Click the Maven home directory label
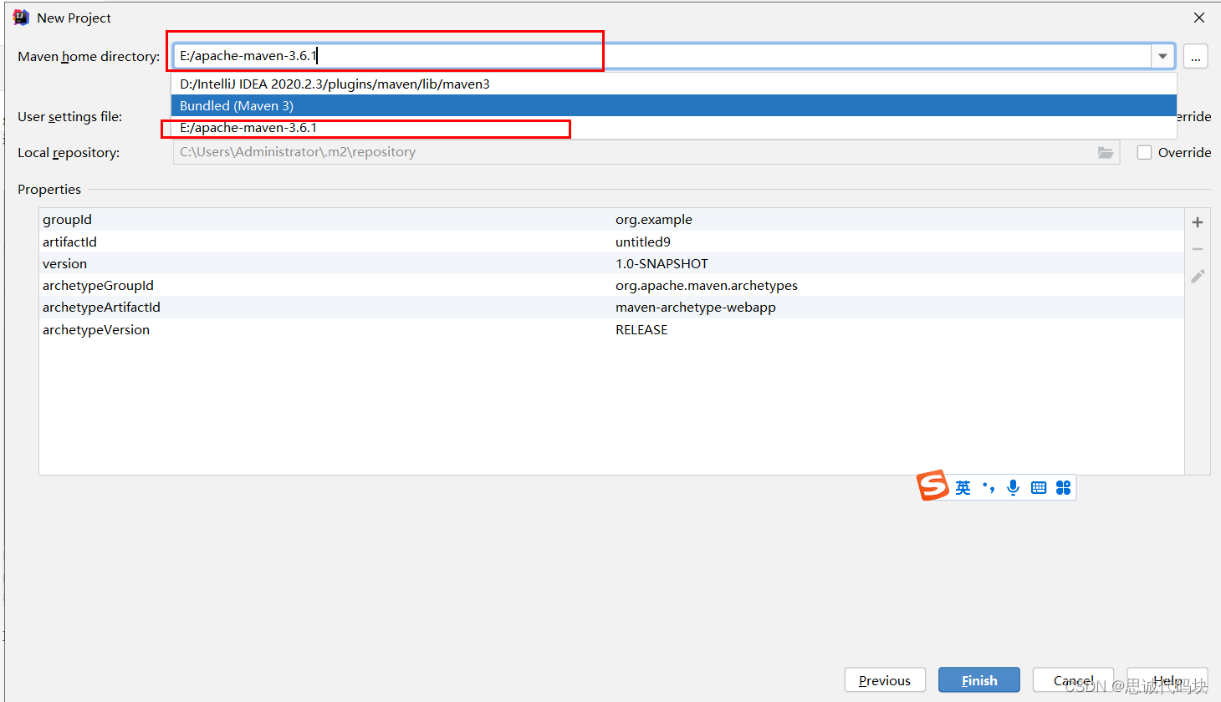The width and height of the screenshot is (1221, 702). (x=89, y=57)
